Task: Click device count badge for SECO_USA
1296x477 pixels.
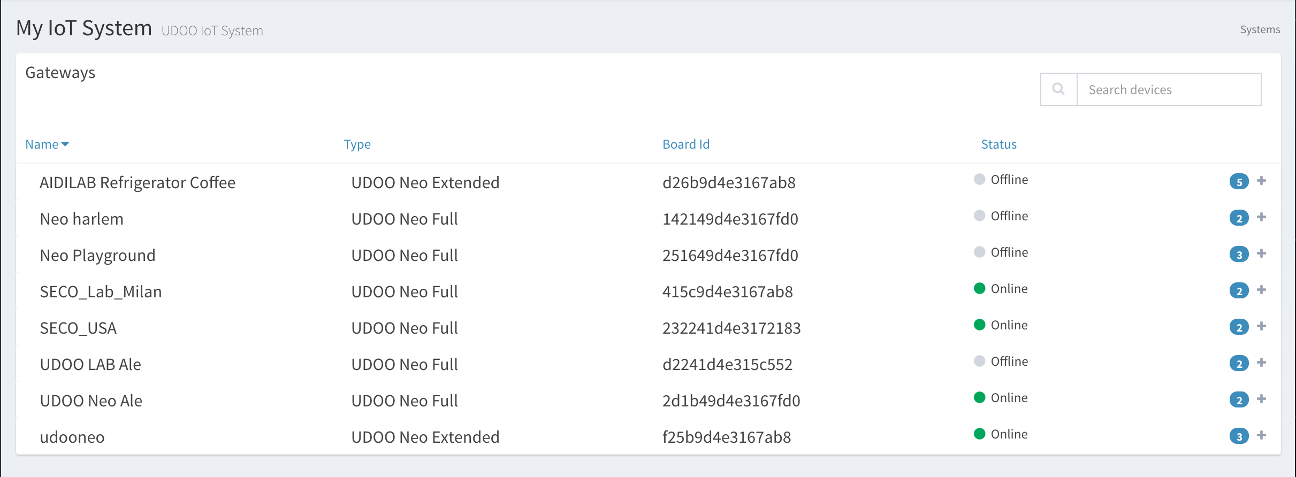Action: pos(1239,327)
